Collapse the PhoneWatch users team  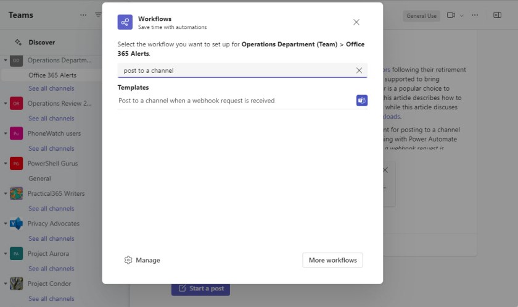[x=6, y=133]
